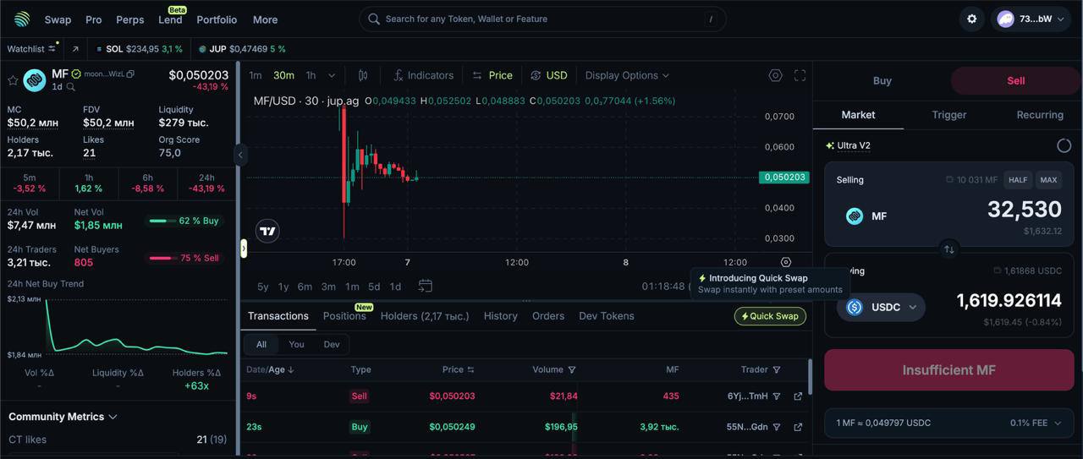
Task: Go to the Perps page
Action: (x=129, y=19)
